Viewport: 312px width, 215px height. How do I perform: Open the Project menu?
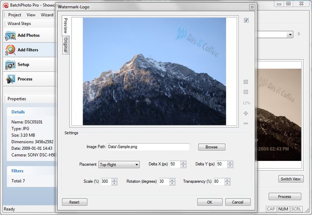click(15, 15)
